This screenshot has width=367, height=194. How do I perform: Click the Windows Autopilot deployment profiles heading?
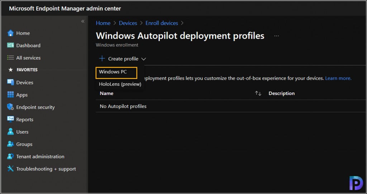[x=180, y=36]
